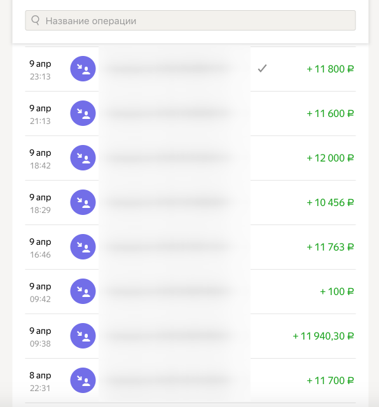
Task: Open transfer icon for 09:38 operation
Action: click(83, 336)
